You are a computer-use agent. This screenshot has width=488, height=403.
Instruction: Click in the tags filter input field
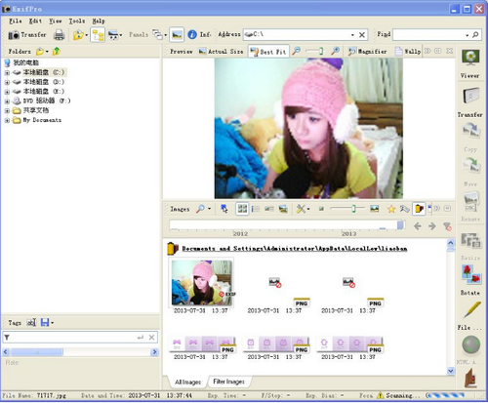(73, 338)
